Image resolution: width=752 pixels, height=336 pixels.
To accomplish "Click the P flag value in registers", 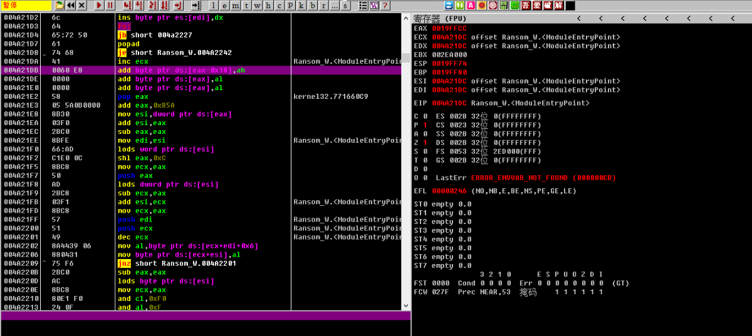I will tap(426, 125).
